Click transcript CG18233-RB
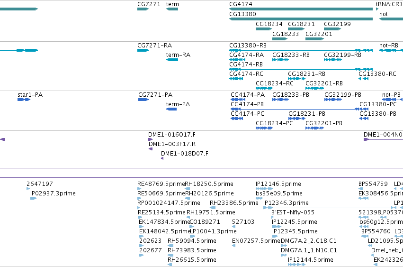 point(280,60)
